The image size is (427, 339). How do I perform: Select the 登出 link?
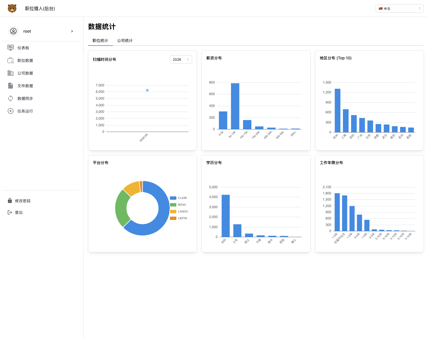tap(19, 212)
